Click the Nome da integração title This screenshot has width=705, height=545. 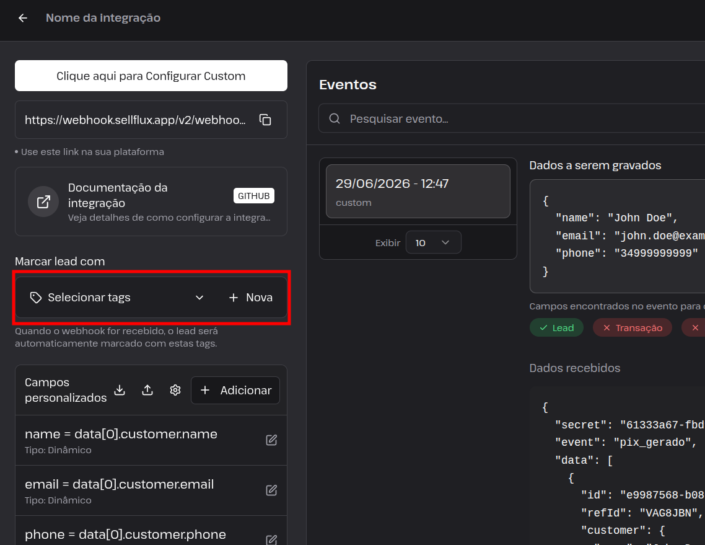click(103, 18)
